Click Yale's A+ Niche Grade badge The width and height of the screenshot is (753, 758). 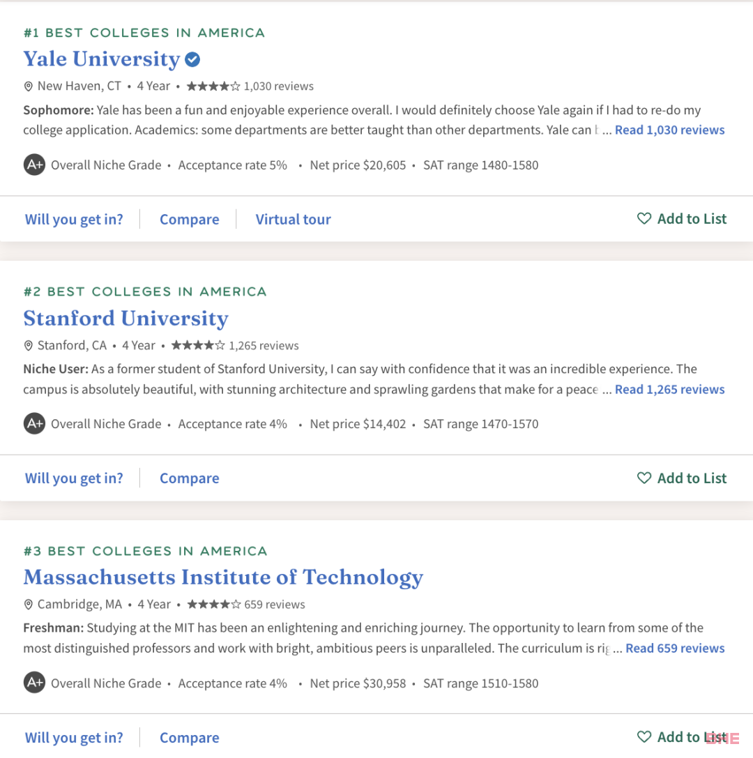pos(34,165)
